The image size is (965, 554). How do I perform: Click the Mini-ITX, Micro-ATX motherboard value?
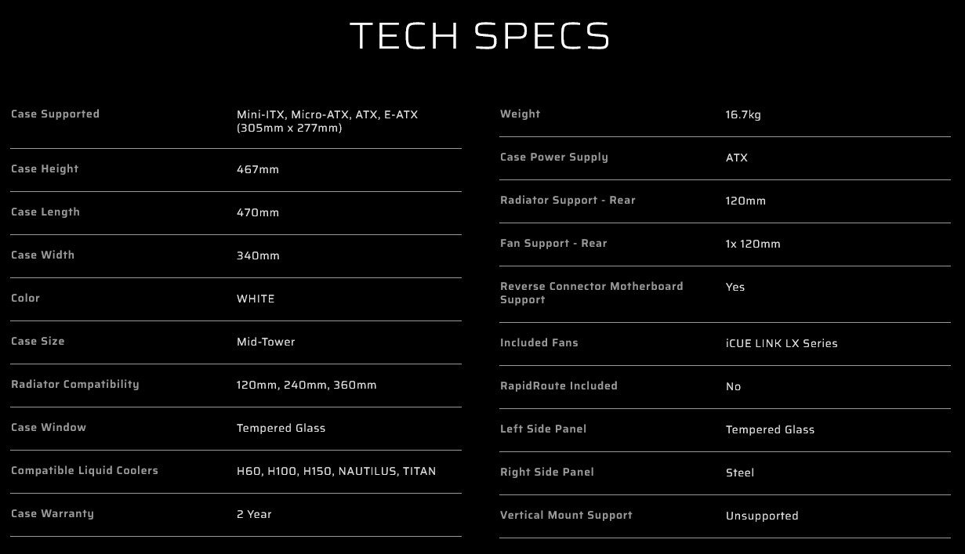point(327,121)
